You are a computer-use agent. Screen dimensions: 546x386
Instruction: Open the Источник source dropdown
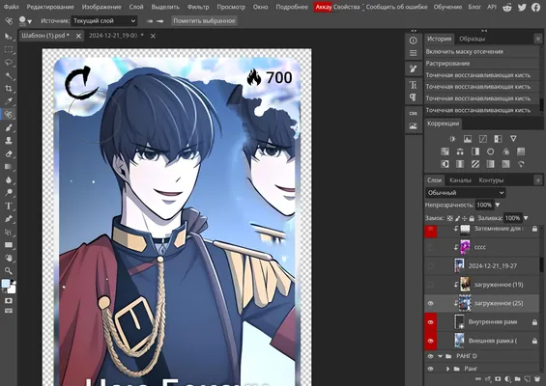[x=103, y=21]
